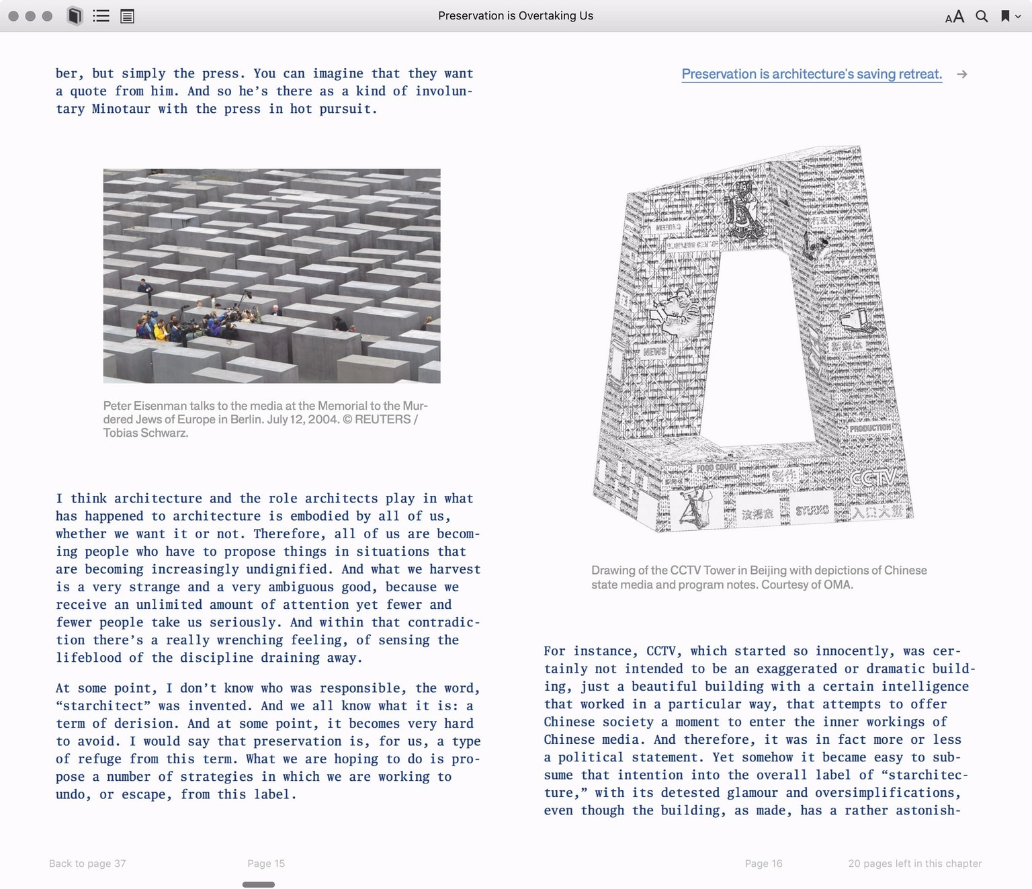Click the window title 'Preservation is Overtaking Us'

(x=515, y=15)
